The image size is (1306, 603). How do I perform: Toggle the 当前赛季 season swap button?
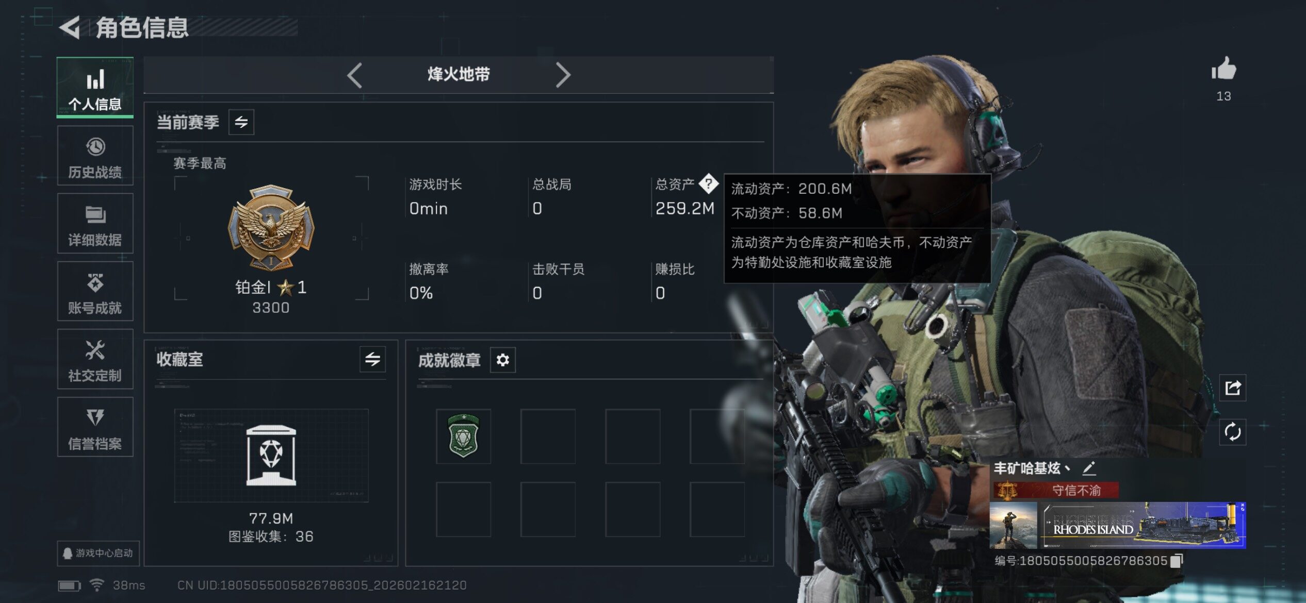point(241,122)
